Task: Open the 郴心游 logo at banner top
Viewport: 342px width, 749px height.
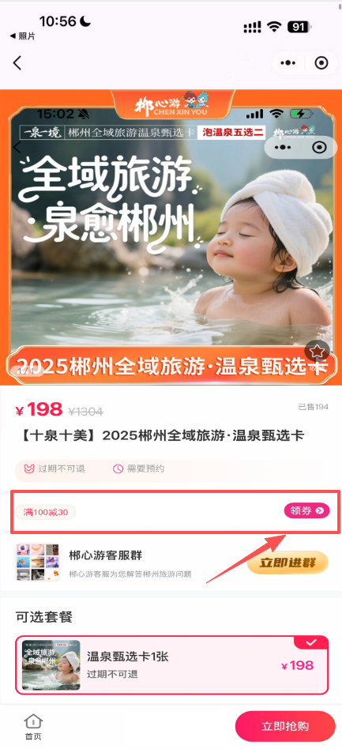Action: tap(172, 104)
